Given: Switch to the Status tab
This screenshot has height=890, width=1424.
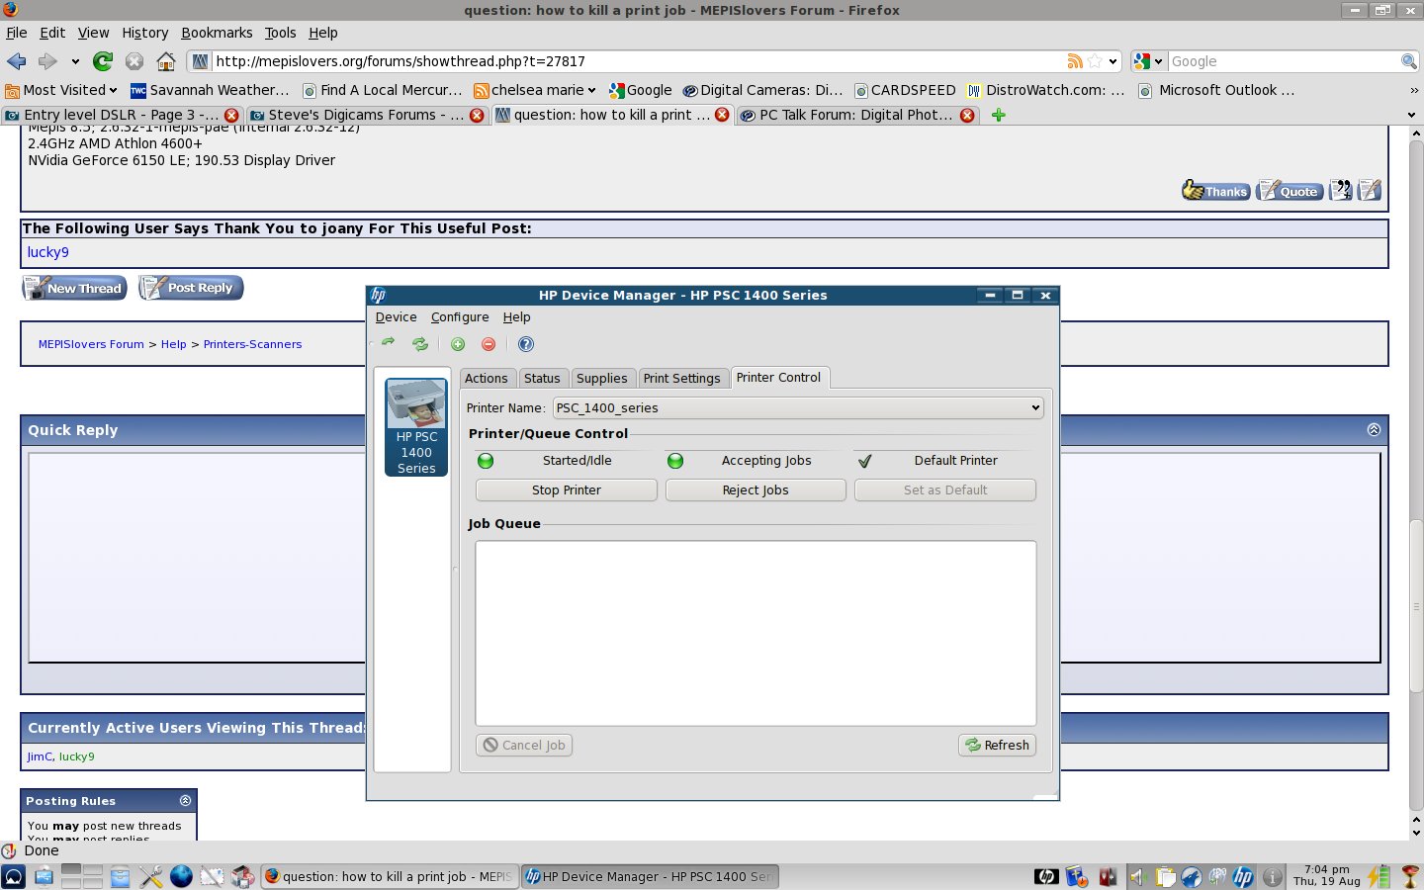Looking at the screenshot, I should 542,378.
